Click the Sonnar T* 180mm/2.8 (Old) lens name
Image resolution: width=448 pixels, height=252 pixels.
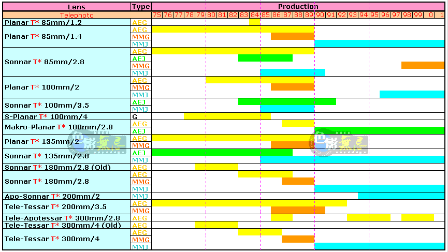click(57, 167)
